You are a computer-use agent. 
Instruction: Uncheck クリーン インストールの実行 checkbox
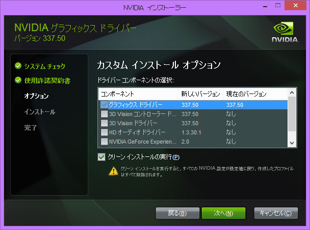tap(101, 157)
